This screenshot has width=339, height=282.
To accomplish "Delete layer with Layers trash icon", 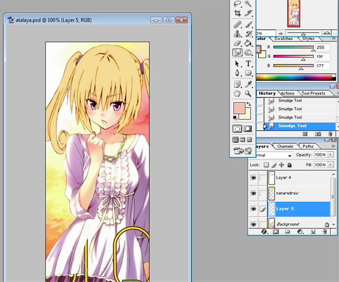I will click(324, 232).
